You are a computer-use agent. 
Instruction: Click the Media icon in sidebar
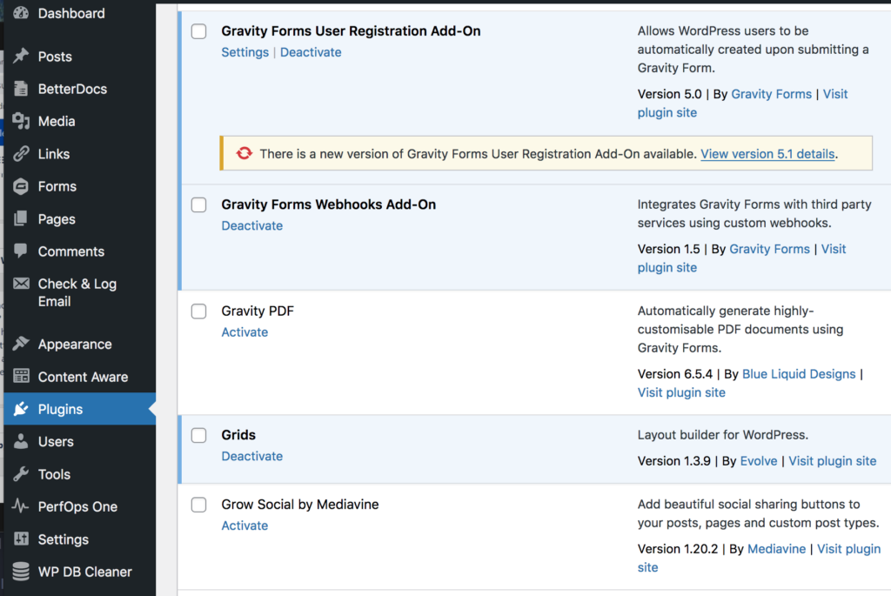coord(21,122)
